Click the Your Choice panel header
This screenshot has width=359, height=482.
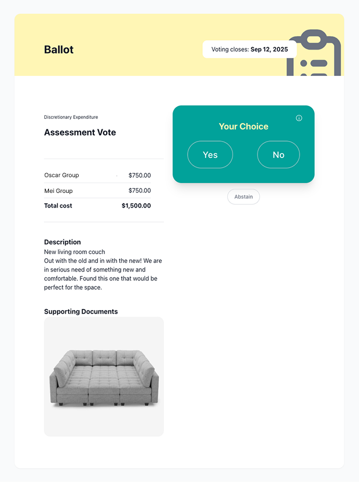243,126
